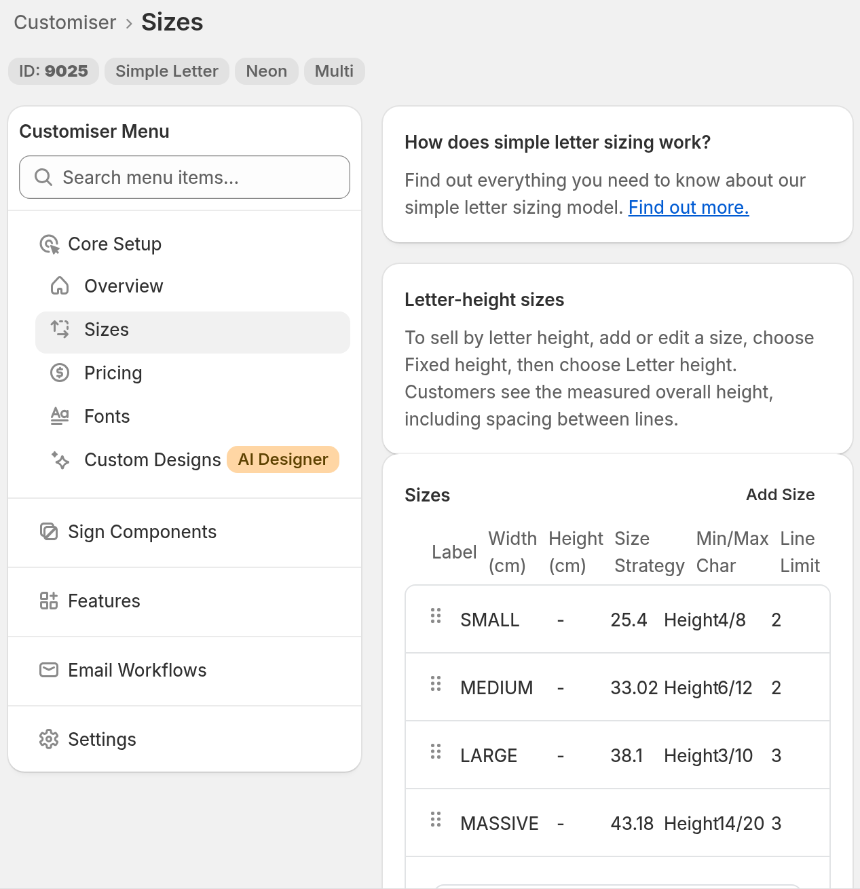The width and height of the screenshot is (860, 889).
Task: Collapse the Core Setup section
Action: pos(115,244)
